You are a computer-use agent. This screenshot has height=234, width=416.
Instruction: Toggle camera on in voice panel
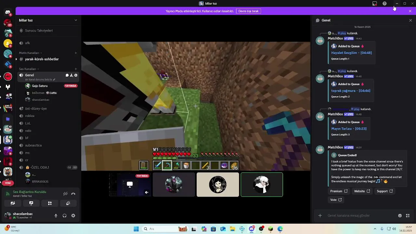click(13, 203)
